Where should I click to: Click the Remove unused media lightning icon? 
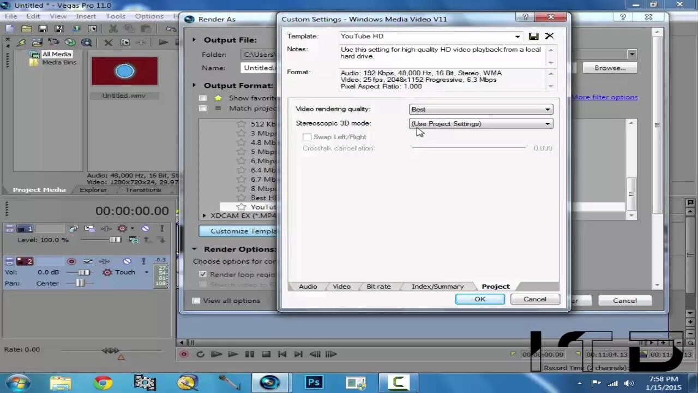[21, 42]
